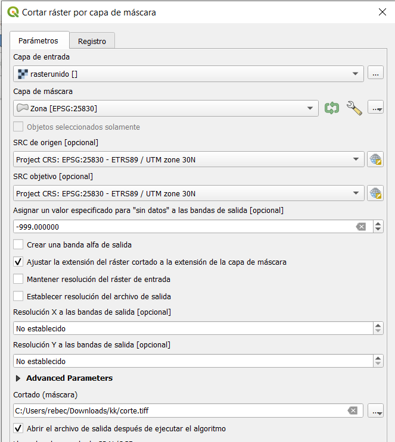Uncheck Ajustar la extensión del ráster cortado
The height and width of the screenshot is (442, 395).
(18, 262)
